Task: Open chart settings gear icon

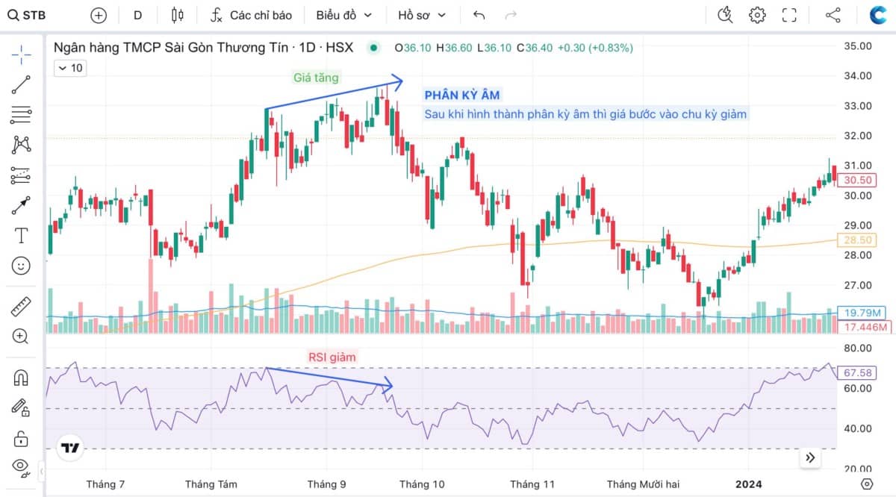Action: pyautogui.click(x=757, y=15)
